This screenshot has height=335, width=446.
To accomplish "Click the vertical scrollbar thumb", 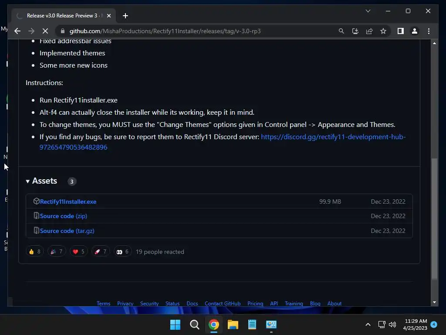I will pos(434,219).
